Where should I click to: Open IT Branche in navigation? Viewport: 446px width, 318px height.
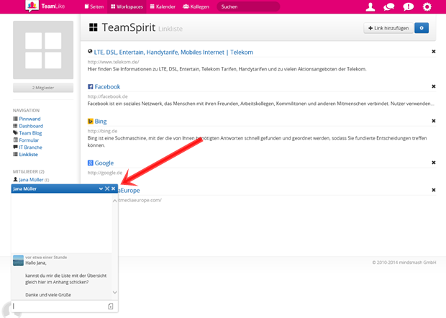(30, 147)
